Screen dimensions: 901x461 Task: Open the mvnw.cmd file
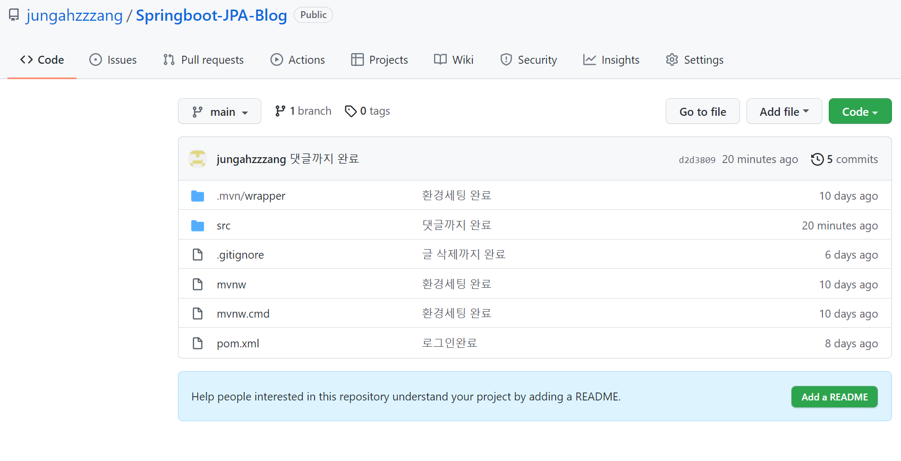(x=243, y=314)
